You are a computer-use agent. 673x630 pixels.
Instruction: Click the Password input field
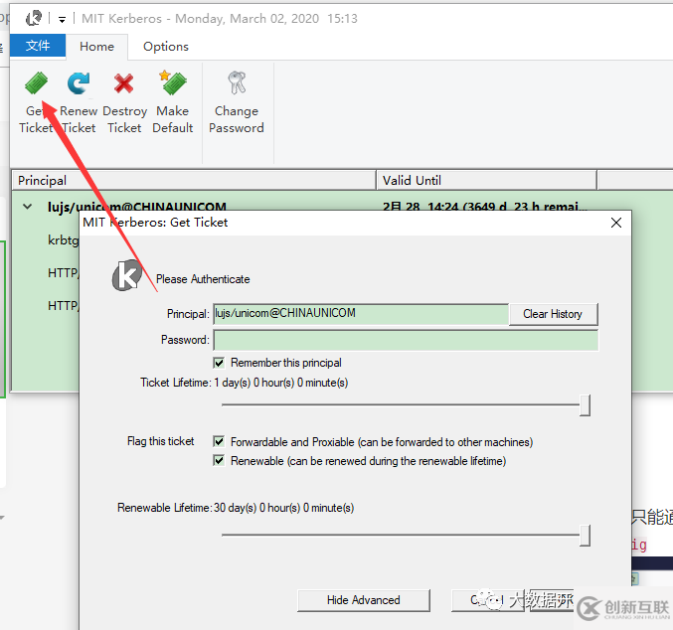[x=406, y=340]
